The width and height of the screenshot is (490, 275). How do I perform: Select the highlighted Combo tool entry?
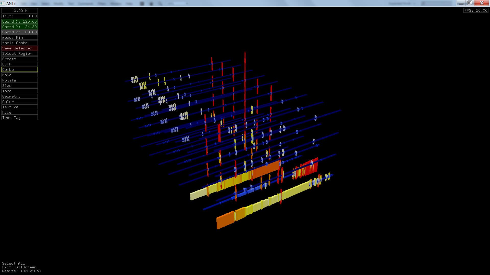tap(19, 70)
